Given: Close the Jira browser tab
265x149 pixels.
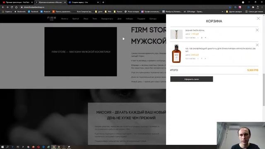Looking at the screenshot, I should [98, 2].
